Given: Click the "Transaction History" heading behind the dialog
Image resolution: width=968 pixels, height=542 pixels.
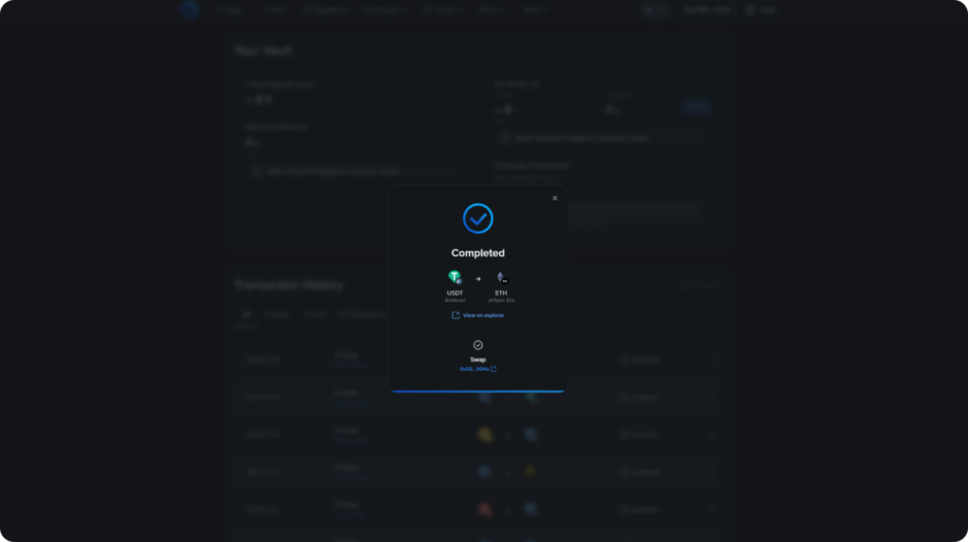Looking at the screenshot, I should tap(288, 285).
